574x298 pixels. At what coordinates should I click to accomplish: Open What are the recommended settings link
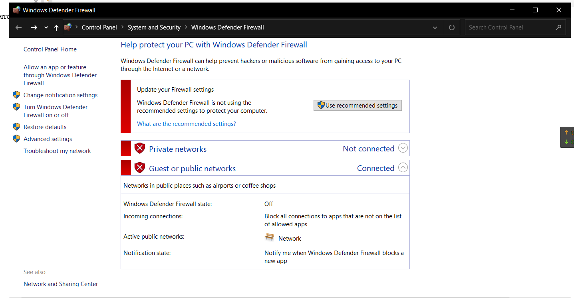point(187,124)
